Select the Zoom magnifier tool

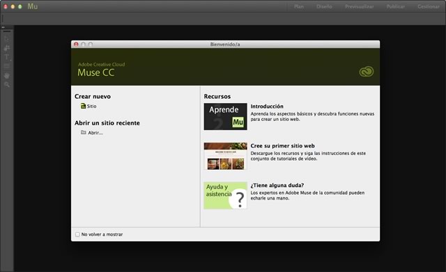click(7, 85)
